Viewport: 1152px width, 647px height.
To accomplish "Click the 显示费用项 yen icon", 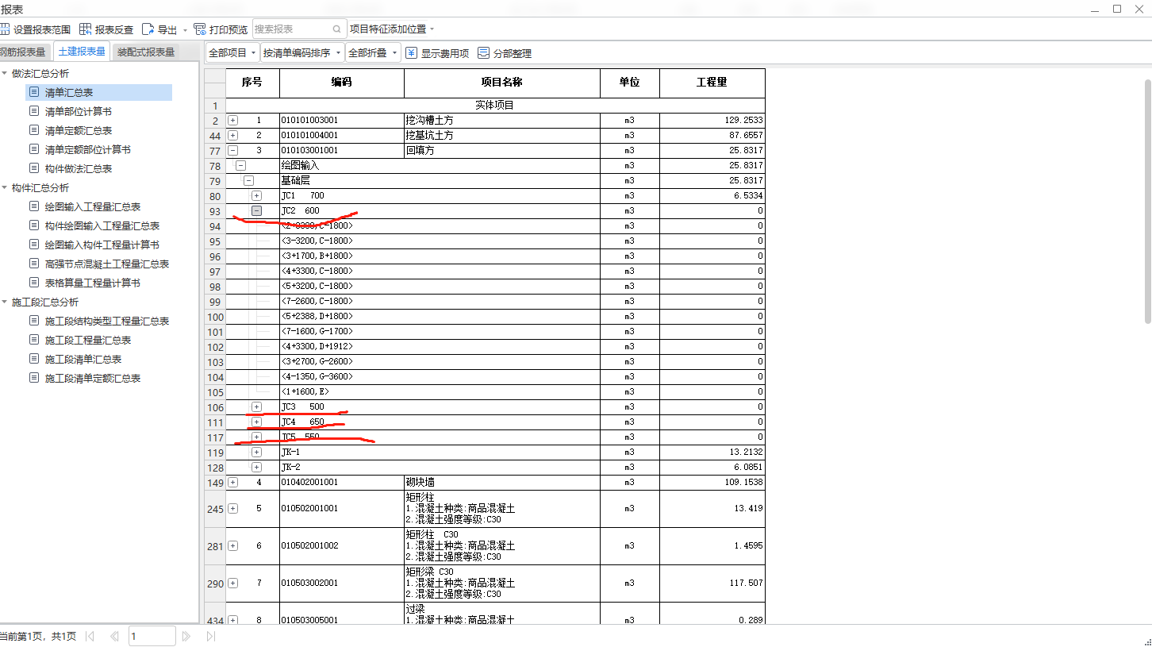I will point(411,53).
